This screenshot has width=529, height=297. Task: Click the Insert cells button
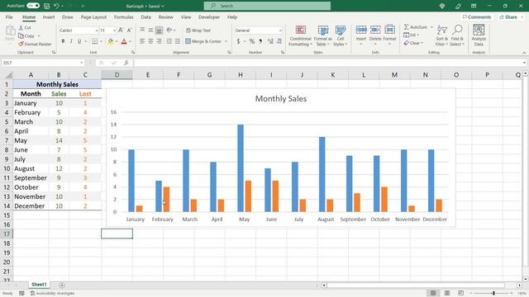click(x=360, y=35)
